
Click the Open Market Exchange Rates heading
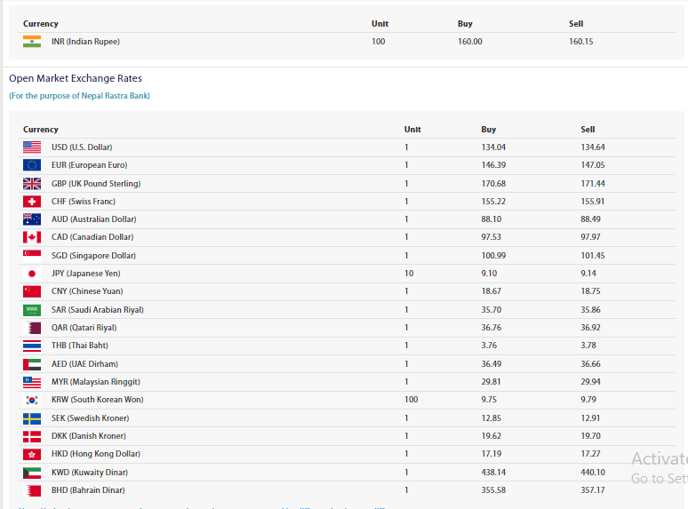(x=76, y=78)
